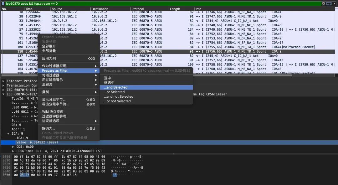The image size is (338, 185).
Task: Select the 'OA: 0' detail row
Action: coord(16,125)
